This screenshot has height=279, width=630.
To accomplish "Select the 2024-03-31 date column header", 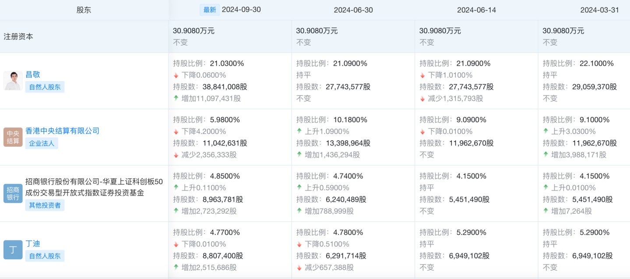I will coord(599,10).
